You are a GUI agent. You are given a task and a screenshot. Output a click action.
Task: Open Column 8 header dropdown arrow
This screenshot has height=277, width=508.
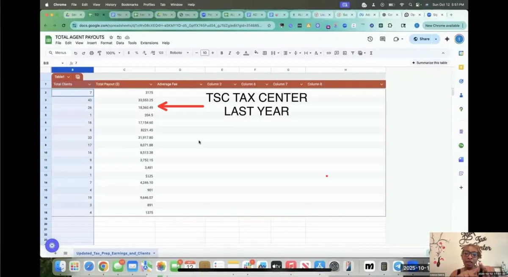[x=381, y=85]
